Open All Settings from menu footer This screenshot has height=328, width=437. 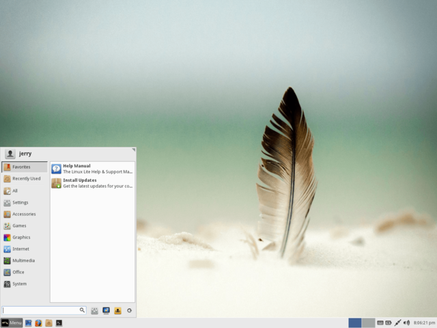click(x=94, y=310)
